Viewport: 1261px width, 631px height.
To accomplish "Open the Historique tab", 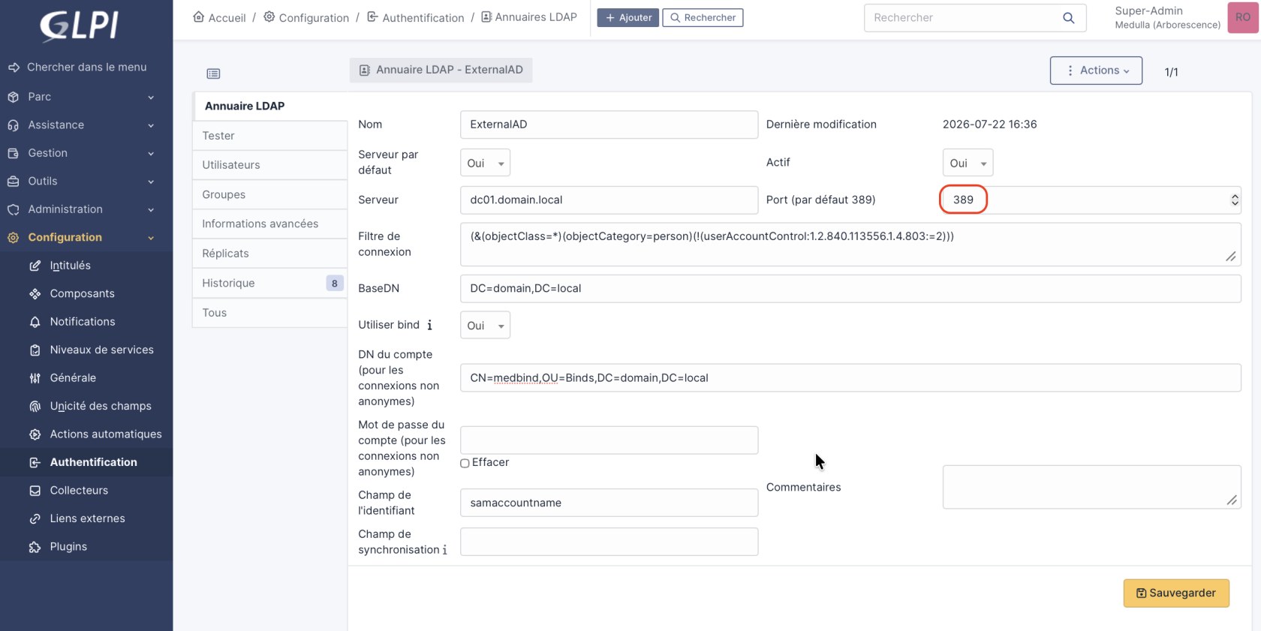I will pos(269,283).
